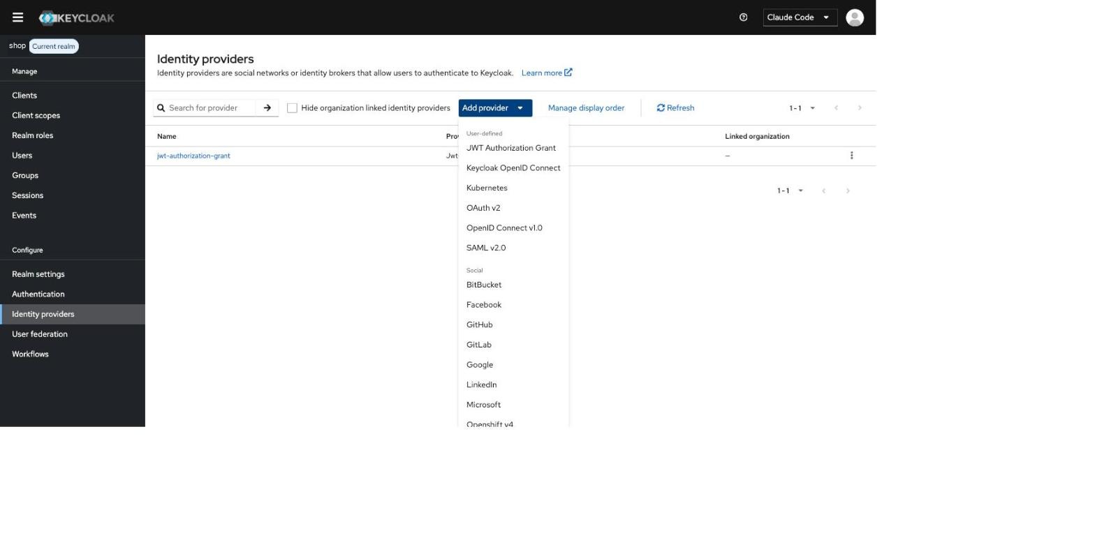
Task: Go to User federation page
Action: pos(73,334)
